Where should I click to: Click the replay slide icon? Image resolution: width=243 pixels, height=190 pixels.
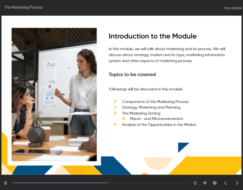pyautogui.click(x=195, y=183)
